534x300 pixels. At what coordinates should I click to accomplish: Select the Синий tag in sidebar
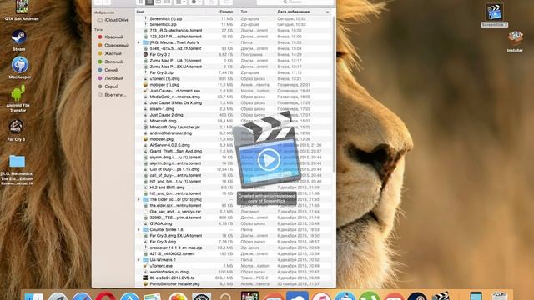[x=108, y=70]
